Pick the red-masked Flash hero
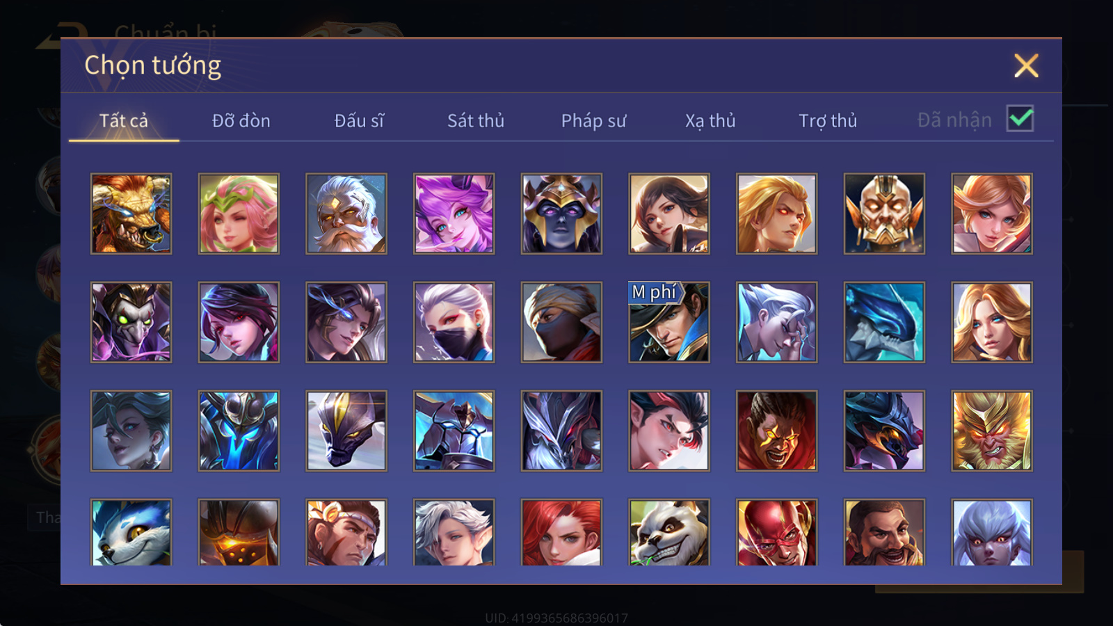1113x626 pixels. point(776,532)
